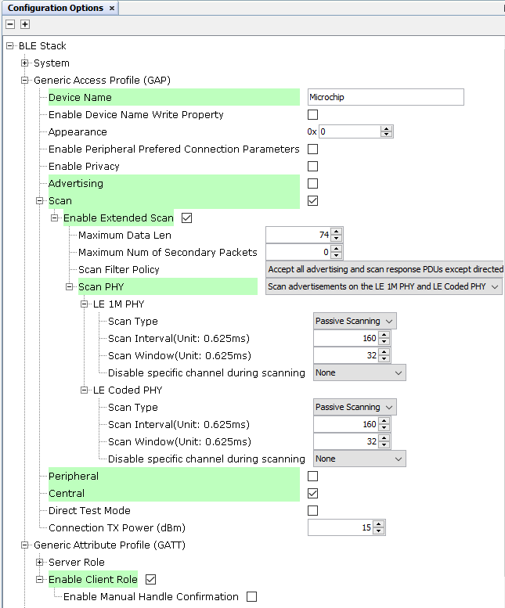Check Enable Manual Handle Confirmation box

251,596
